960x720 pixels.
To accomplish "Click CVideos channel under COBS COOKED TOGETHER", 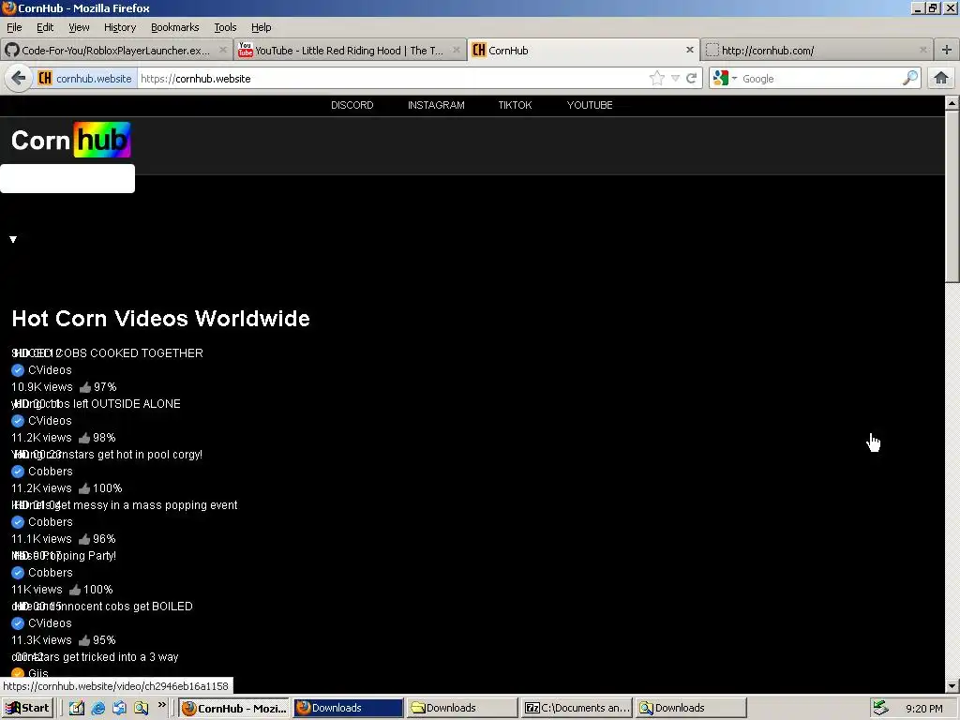I will [50, 370].
